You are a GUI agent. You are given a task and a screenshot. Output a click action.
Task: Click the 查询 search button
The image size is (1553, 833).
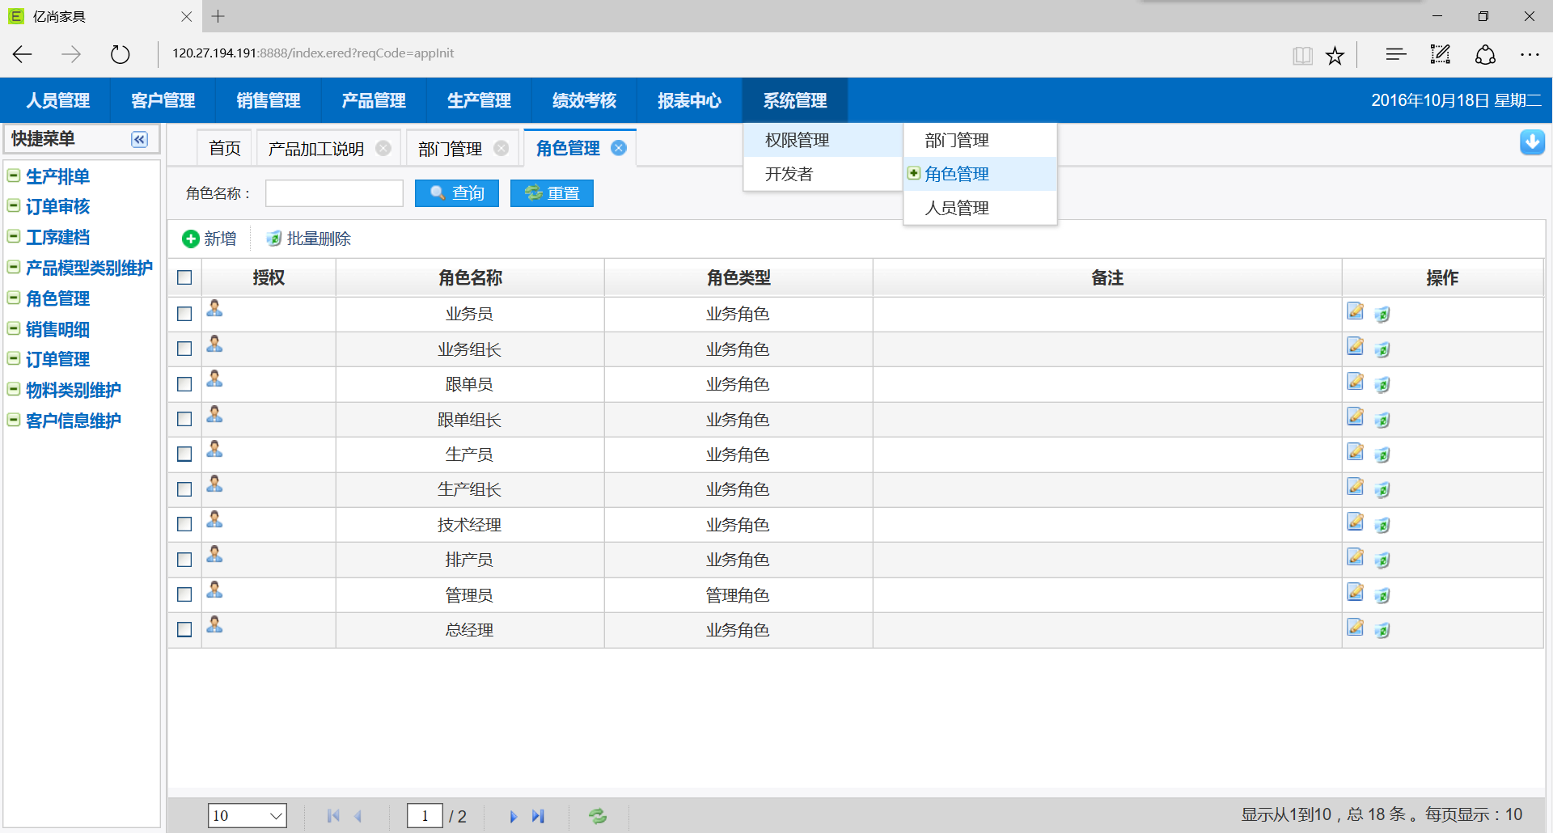pos(457,193)
